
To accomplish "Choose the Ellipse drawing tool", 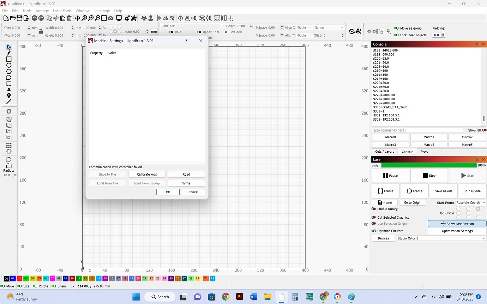I will point(9,65).
